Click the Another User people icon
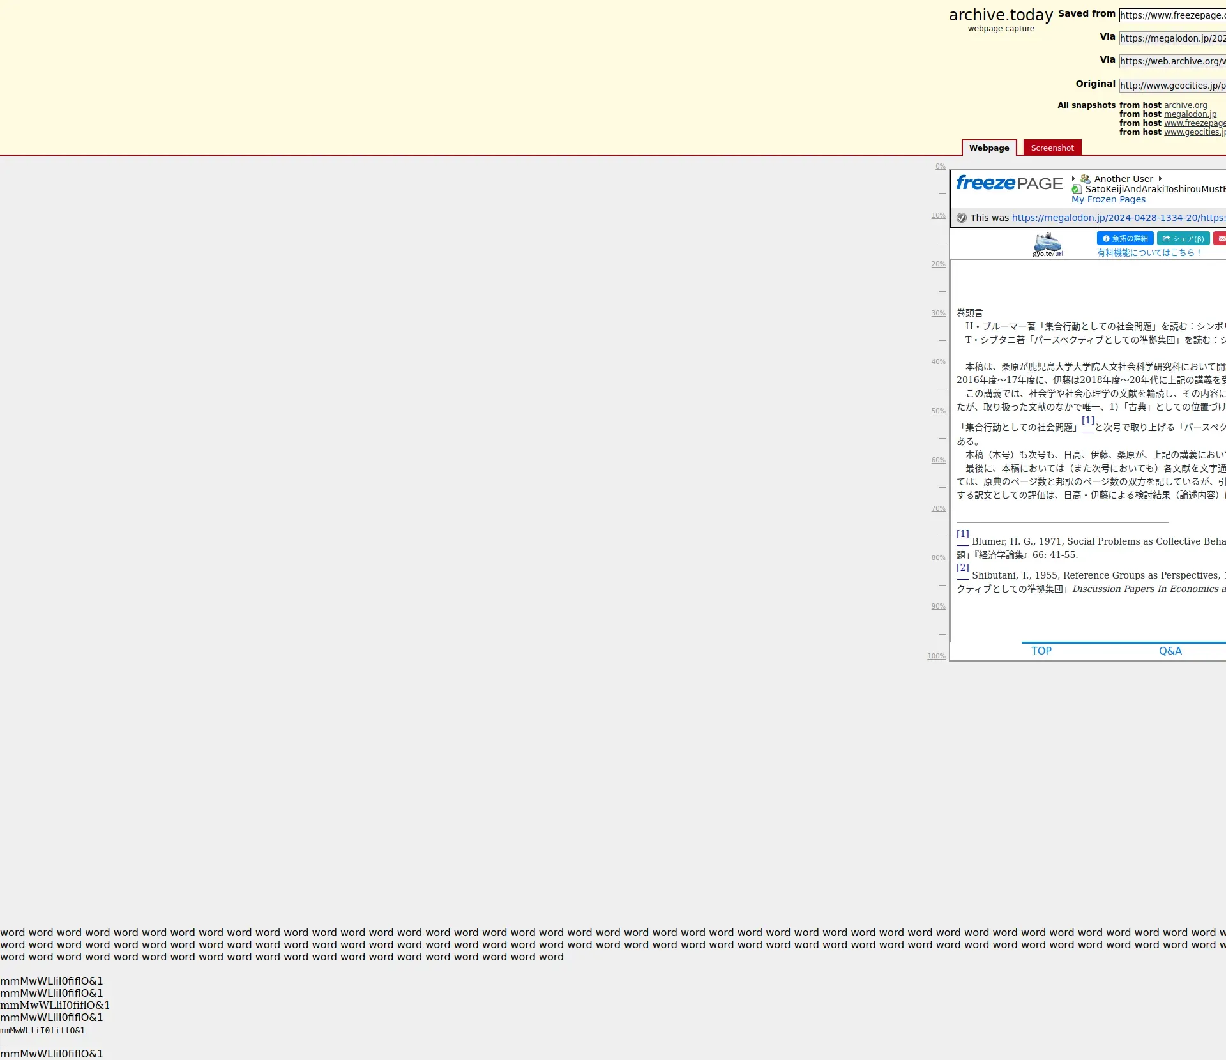1226x1060 pixels. 1086,179
